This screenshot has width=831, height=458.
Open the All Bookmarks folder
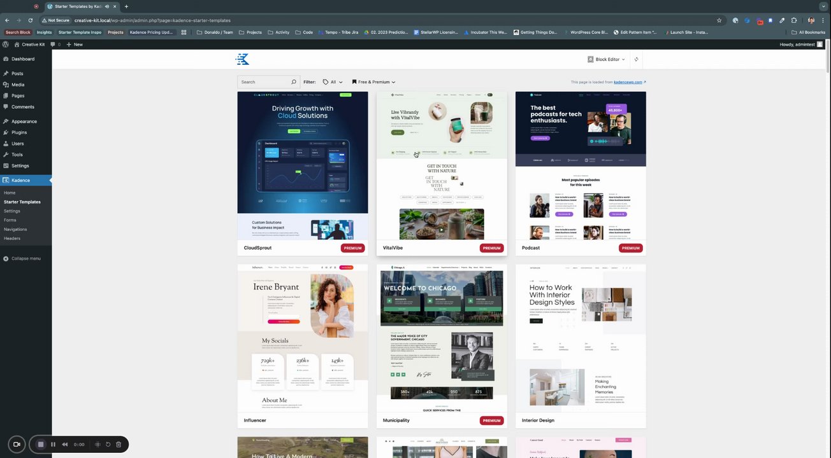(808, 32)
